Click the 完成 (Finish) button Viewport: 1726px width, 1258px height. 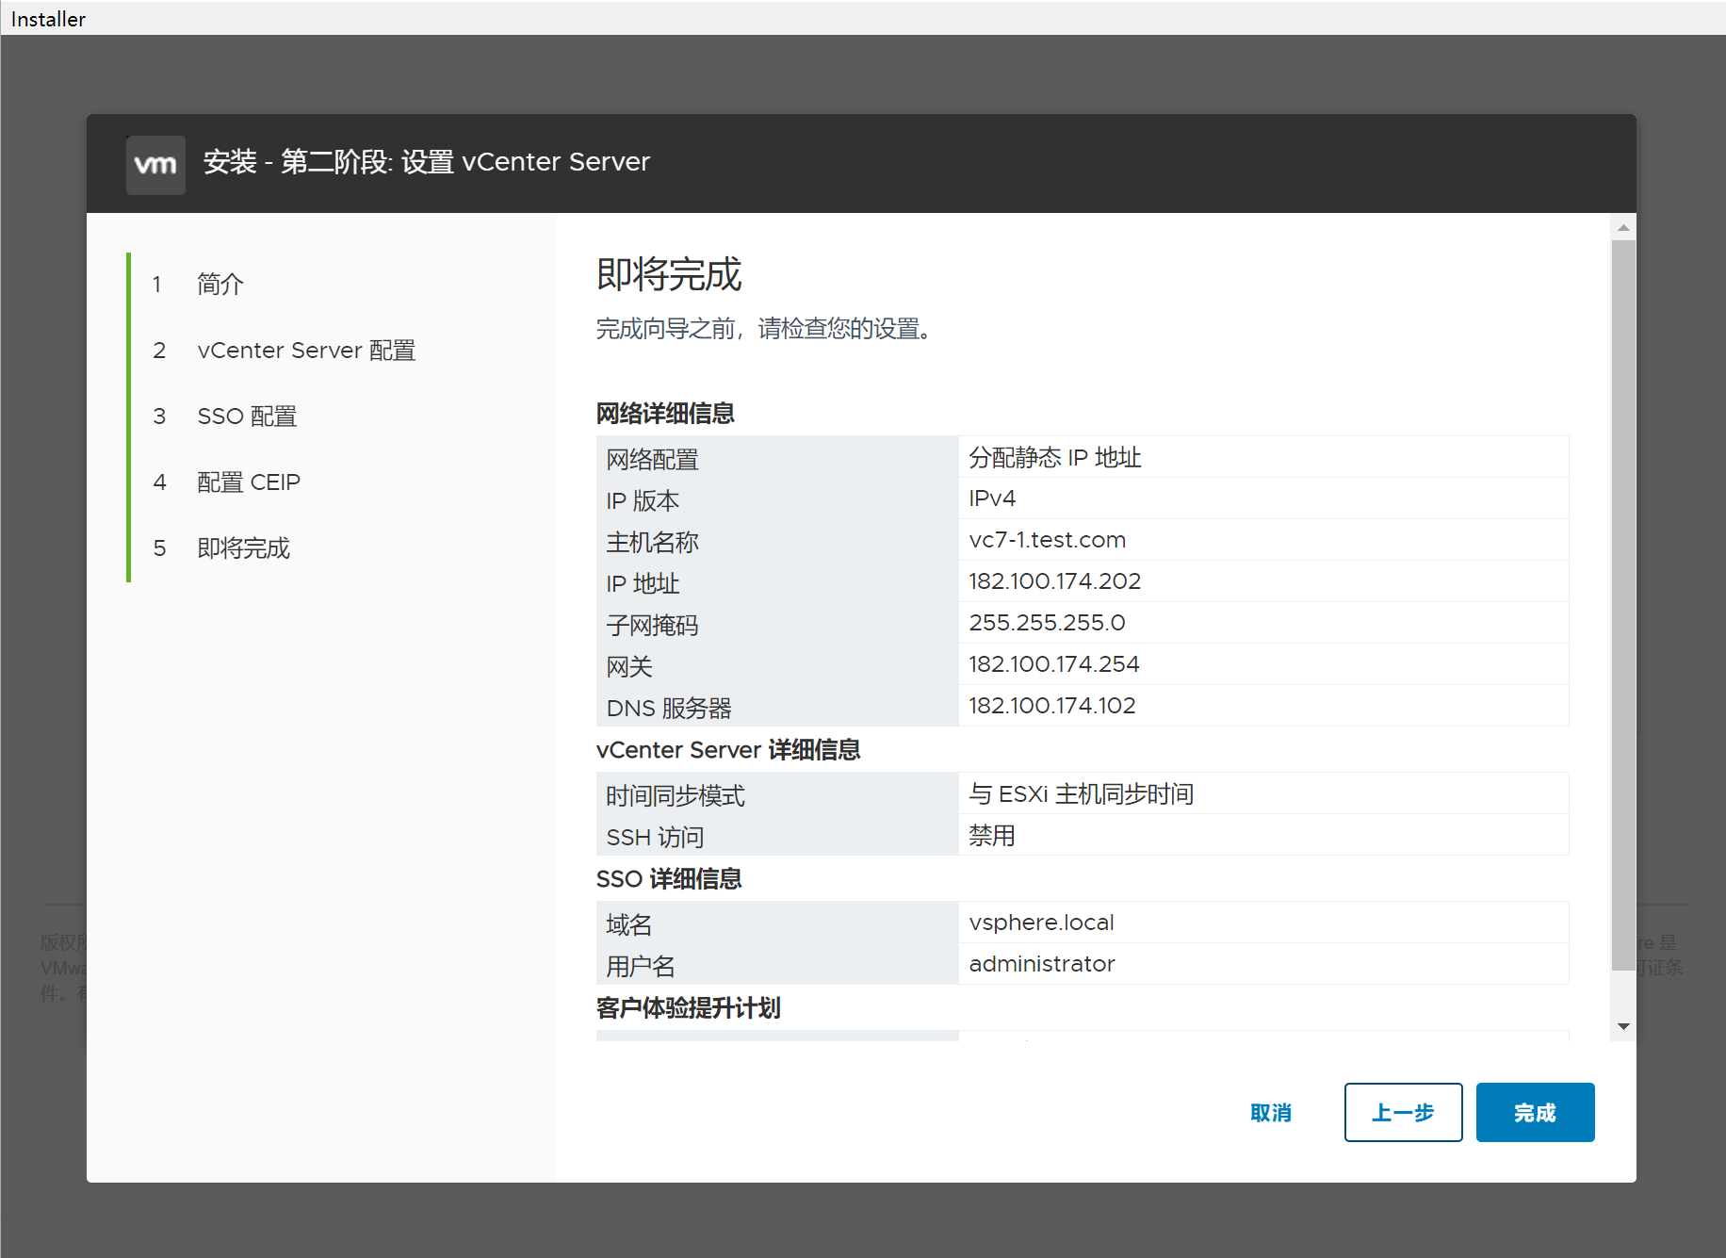(1535, 1113)
